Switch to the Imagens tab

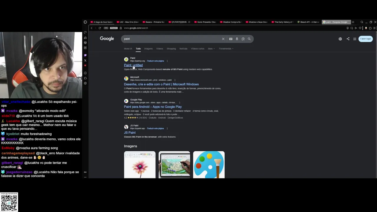click(x=148, y=49)
